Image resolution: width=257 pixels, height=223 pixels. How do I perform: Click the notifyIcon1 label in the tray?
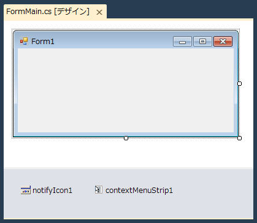pos(52,191)
